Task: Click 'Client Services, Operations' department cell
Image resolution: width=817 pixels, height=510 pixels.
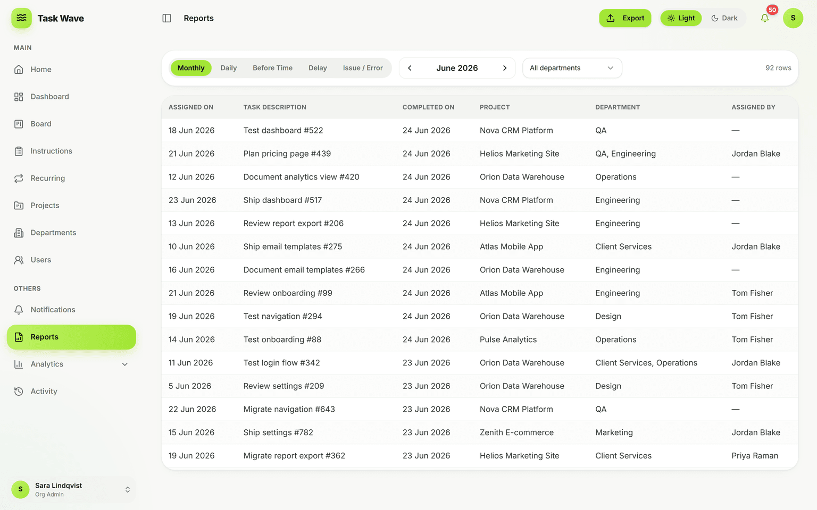Action: point(646,363)
